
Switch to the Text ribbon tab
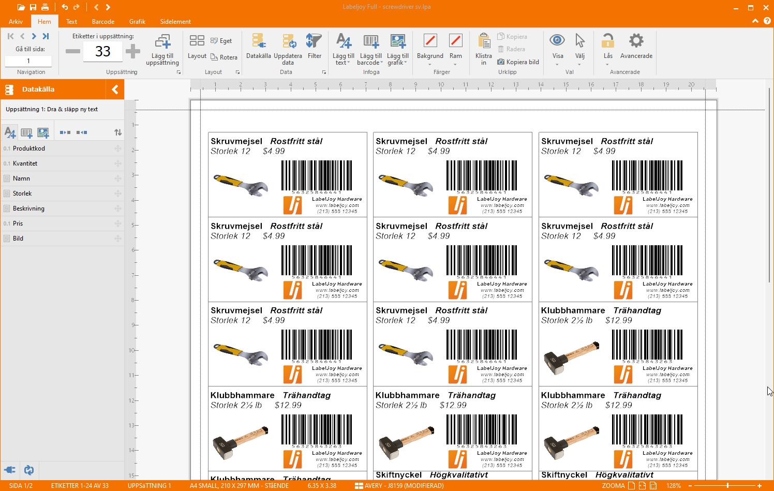[x=71, y=22]
